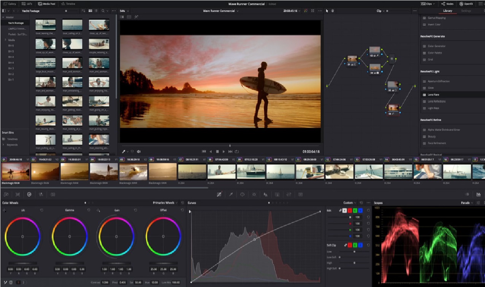Open the Tracker palette
The width and height of the screenshot is (485, 287).
click(254, 194)
